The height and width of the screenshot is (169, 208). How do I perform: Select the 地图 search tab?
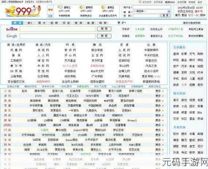(x=91, y=23)
